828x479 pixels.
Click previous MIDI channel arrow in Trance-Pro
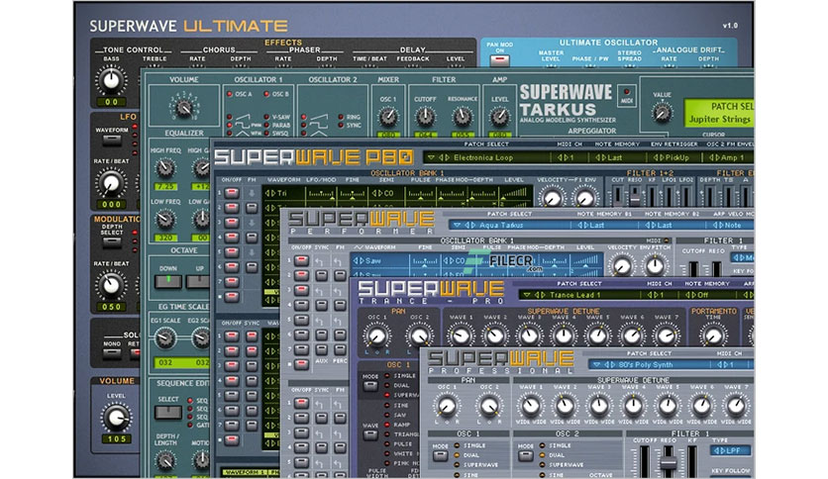point(651,295)
